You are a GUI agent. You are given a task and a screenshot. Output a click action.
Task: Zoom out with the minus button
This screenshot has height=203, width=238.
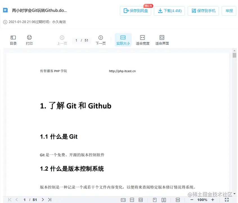pos(192,200)
